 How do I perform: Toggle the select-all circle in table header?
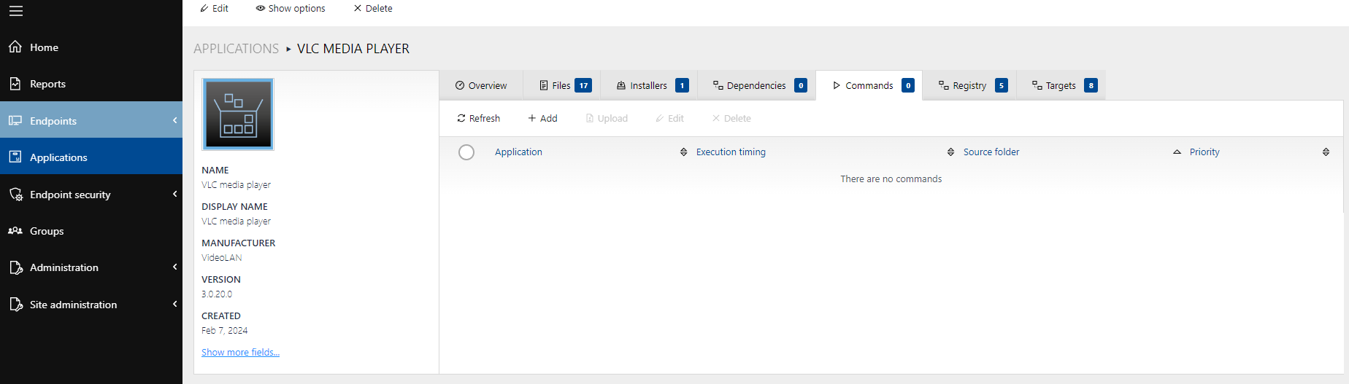pyautogui.click(x=466, y=152)
